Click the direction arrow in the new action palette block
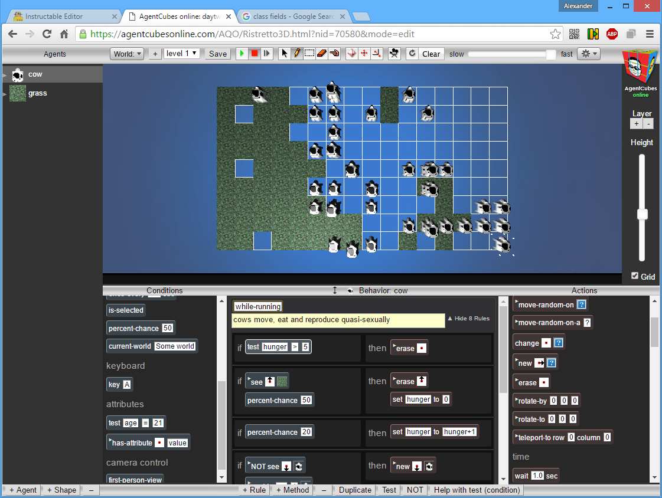This screenshot has width=662, height=498. click(x=539, y=363)
